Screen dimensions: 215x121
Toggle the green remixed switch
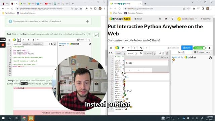click(x=199, y=48)
